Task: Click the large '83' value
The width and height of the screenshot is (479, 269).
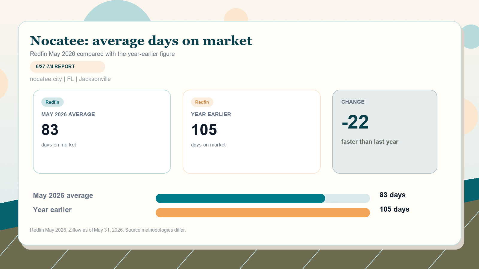Action: (x=50, y=130)
